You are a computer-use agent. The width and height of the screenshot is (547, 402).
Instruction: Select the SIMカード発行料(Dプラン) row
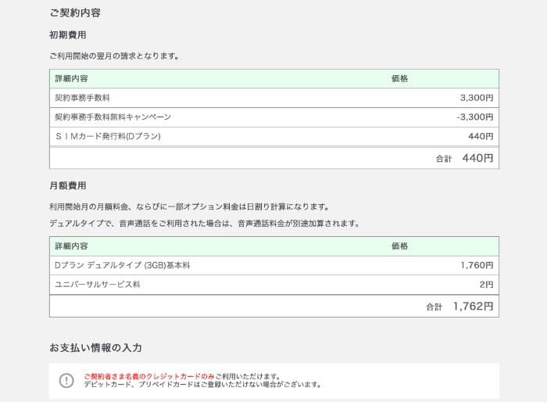(x=274, y=136)
